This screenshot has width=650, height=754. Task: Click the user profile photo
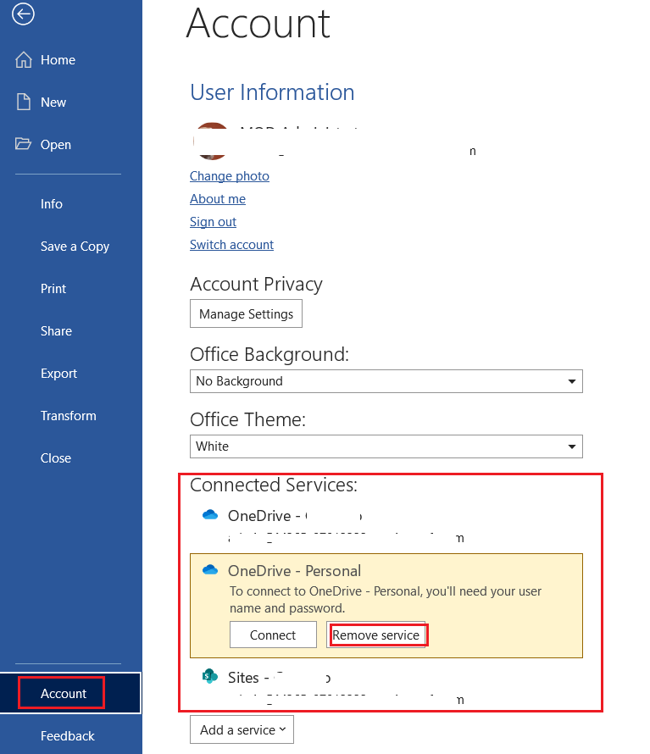tap(211, 141)
